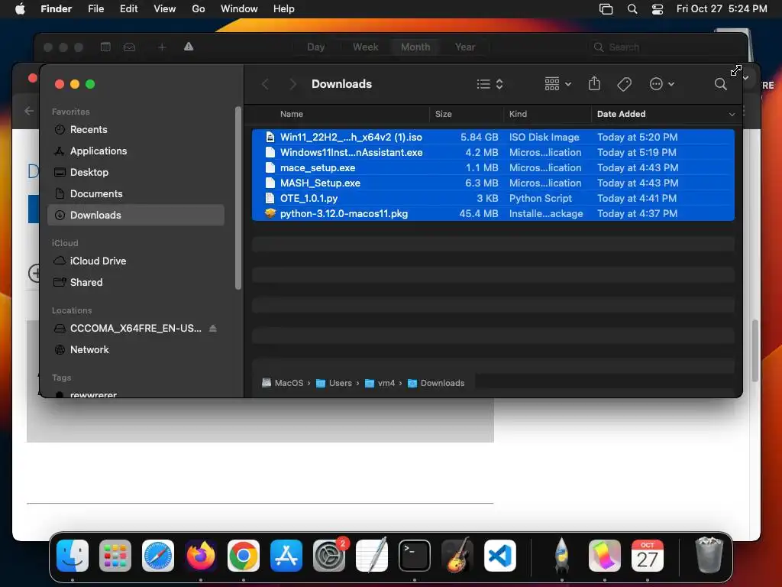The height and width of the screenshot is (587, 782).
Task: Open the Trash in the Dock
Action: (709, 556)
